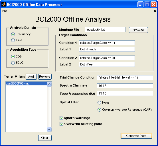
Task: Uncheck Ignore warnings
Action: coord(62,118)
